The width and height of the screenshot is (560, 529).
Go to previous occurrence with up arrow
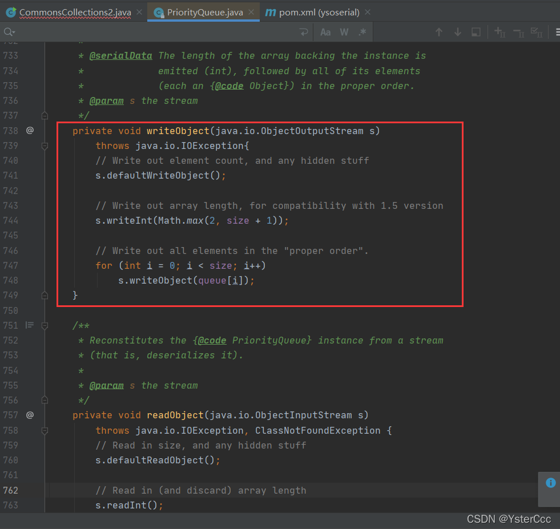pos(439,32)
